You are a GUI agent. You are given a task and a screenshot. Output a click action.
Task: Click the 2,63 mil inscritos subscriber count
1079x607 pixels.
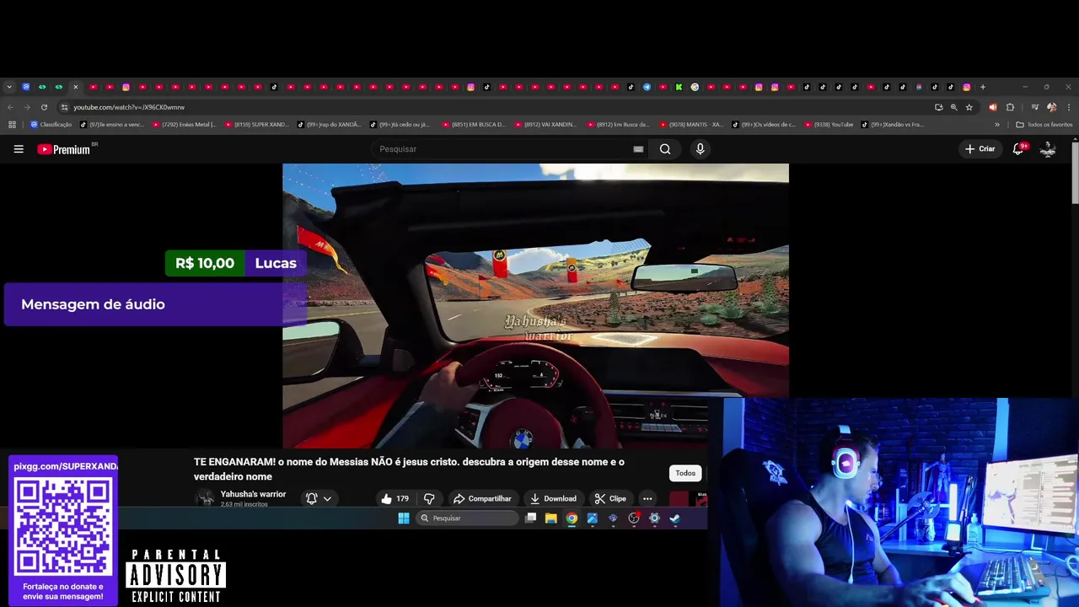click(x=244, y=504)
